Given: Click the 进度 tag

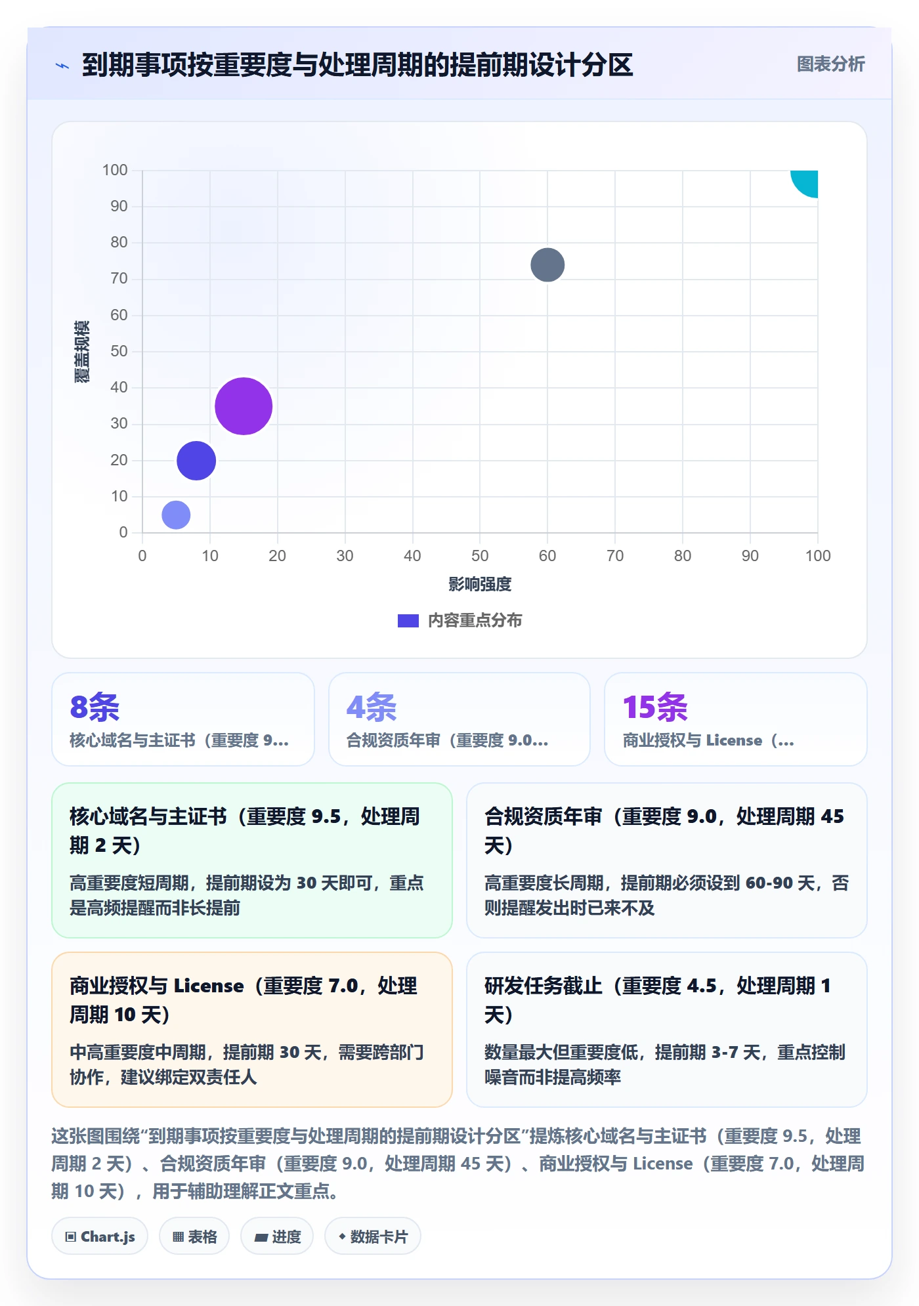Looking at the screenshot, I should [x=277, y=1236].
